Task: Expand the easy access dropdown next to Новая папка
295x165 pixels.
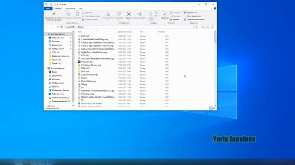Action: pyautogui.click(x=157, y=16)
